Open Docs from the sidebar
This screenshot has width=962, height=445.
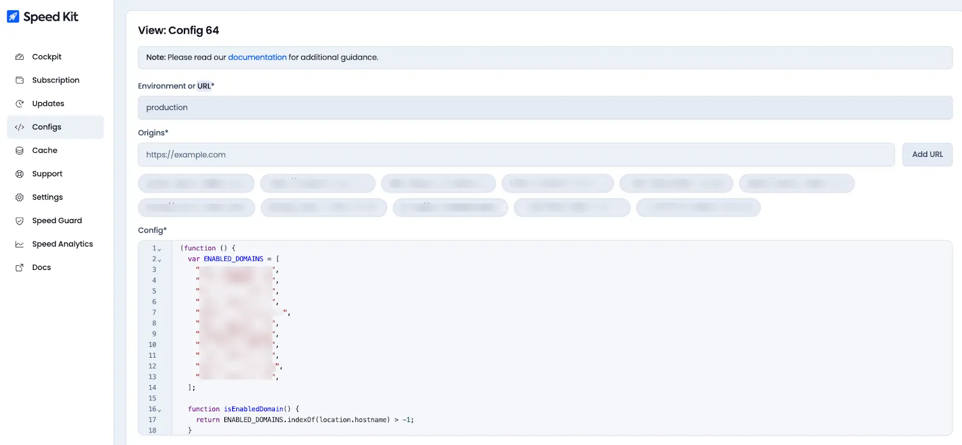click(55, 268)
